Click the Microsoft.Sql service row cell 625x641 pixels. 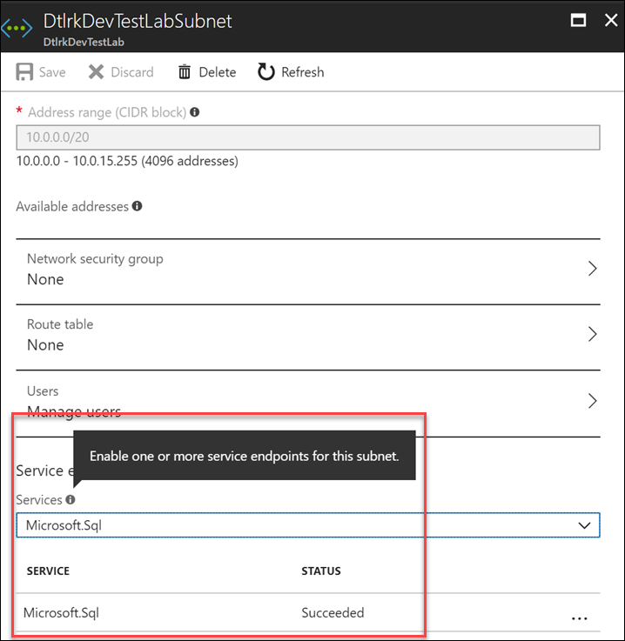click(x=61, y=612)
